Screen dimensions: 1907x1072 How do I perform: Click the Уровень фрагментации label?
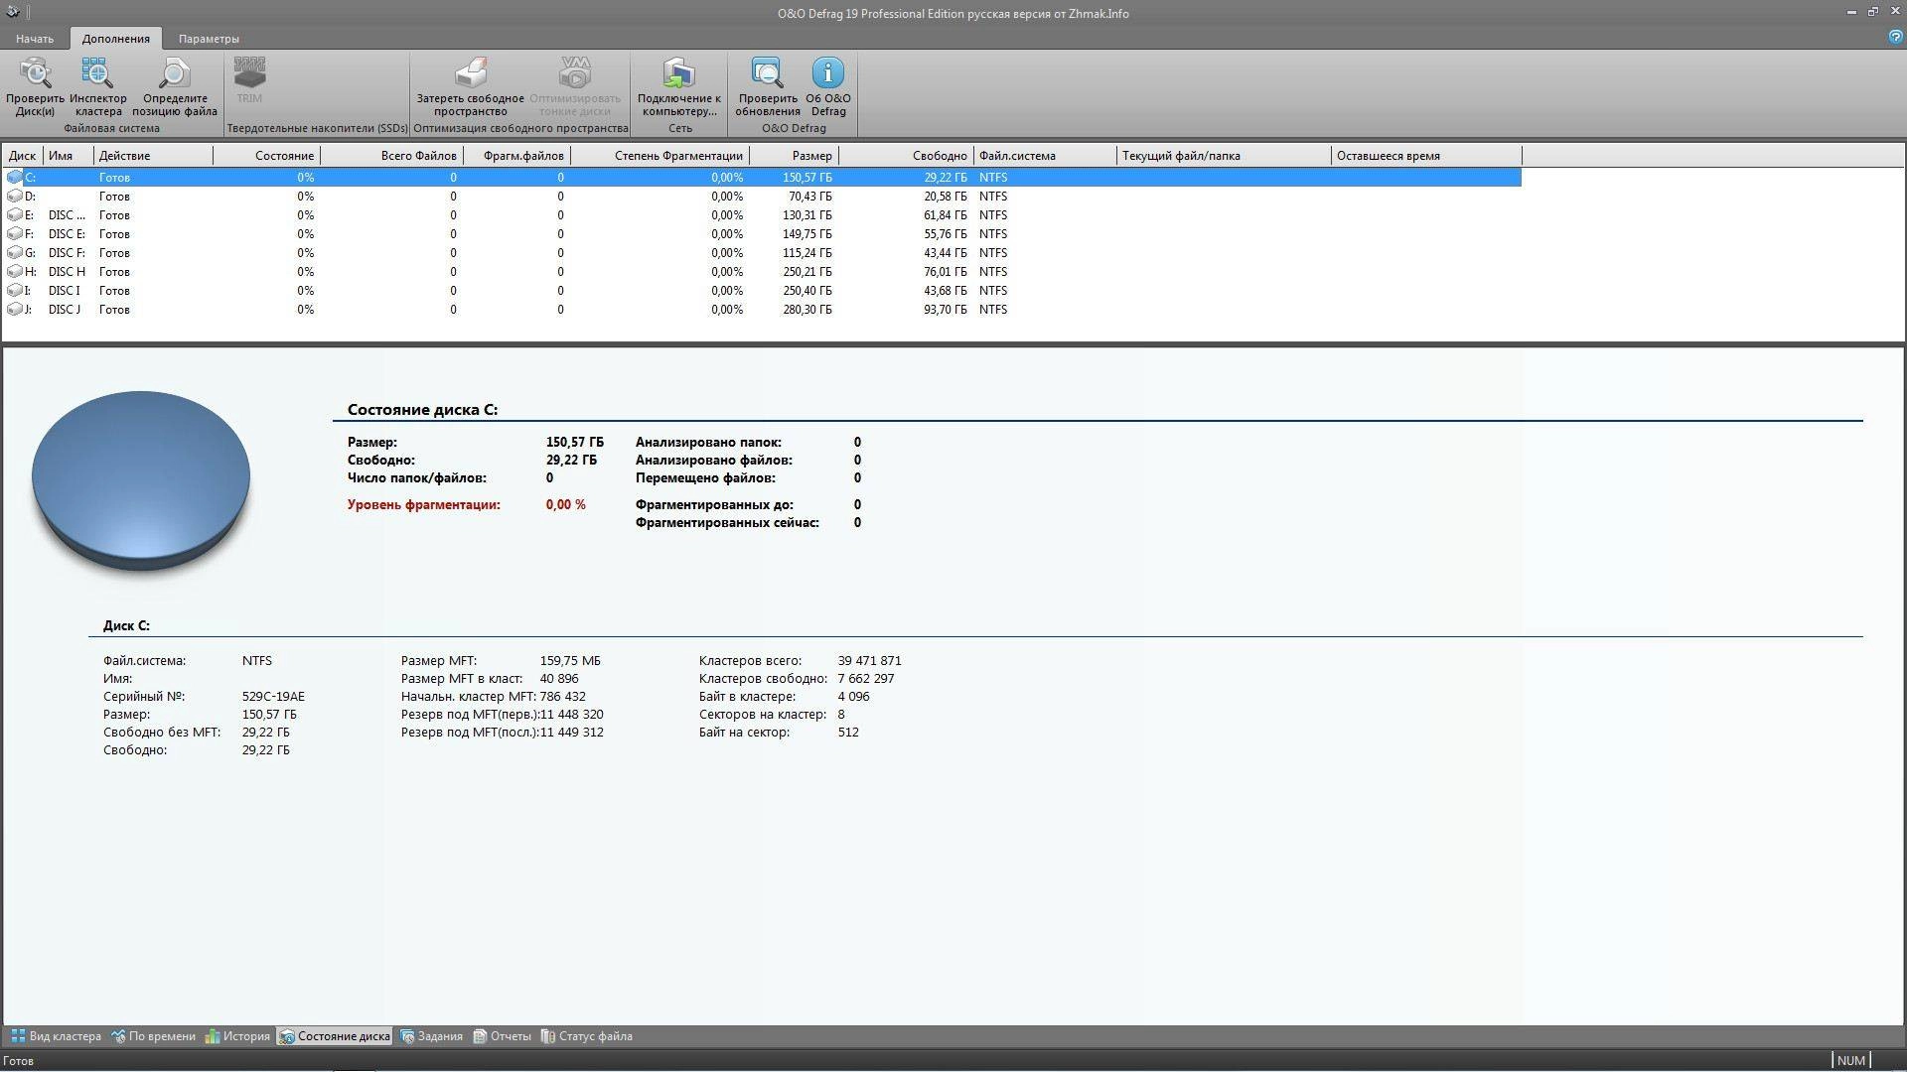click(x=424, y=505)
